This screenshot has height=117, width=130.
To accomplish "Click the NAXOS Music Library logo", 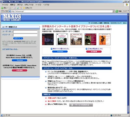I will [x=12, y=18].
